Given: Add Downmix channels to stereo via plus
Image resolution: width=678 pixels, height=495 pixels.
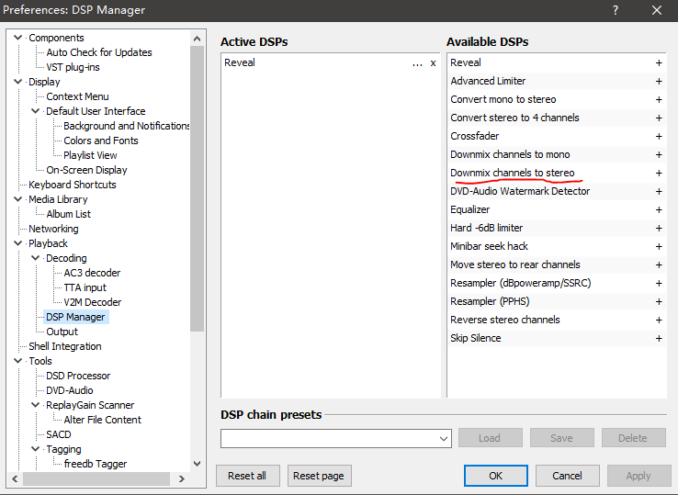Looking at the screenshot, I should click(x=659, y=174).
